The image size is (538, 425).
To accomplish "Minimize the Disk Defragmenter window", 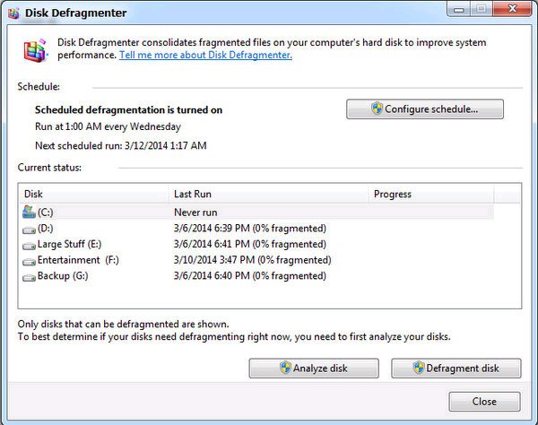I will [459, 9].
